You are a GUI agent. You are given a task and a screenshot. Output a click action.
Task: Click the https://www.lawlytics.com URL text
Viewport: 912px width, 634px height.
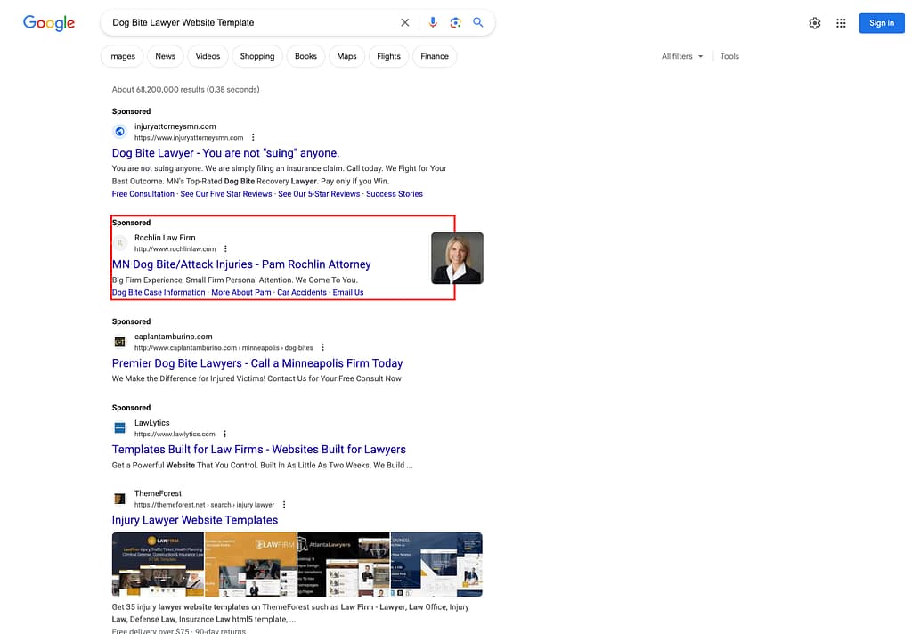pyautogui.click(x=175, y=434)
